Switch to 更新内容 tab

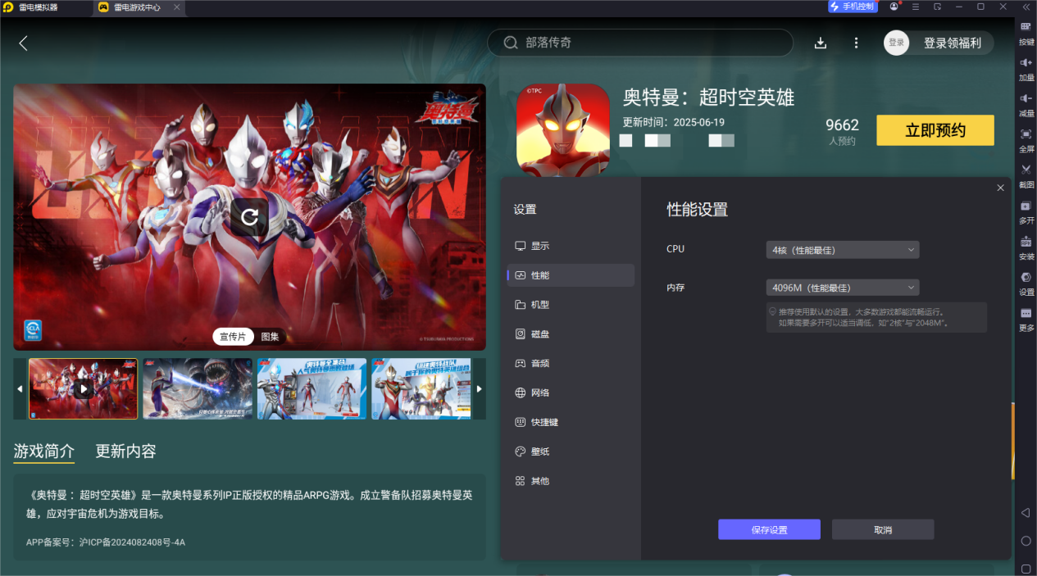tap(125, 451)
